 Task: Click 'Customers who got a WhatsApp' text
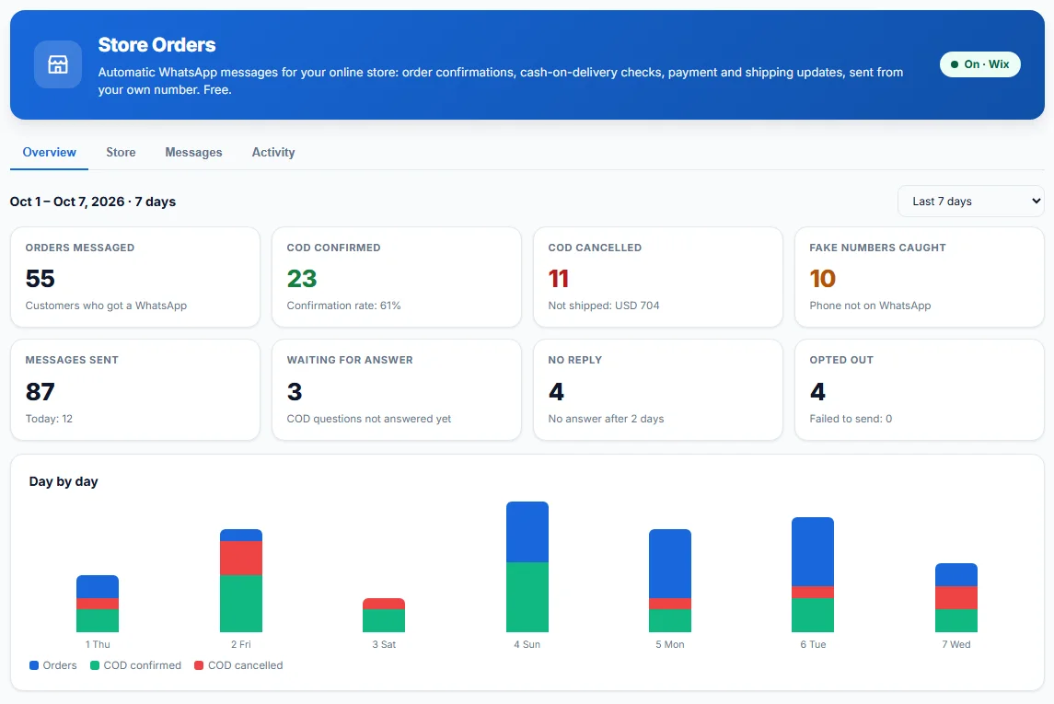106,306
